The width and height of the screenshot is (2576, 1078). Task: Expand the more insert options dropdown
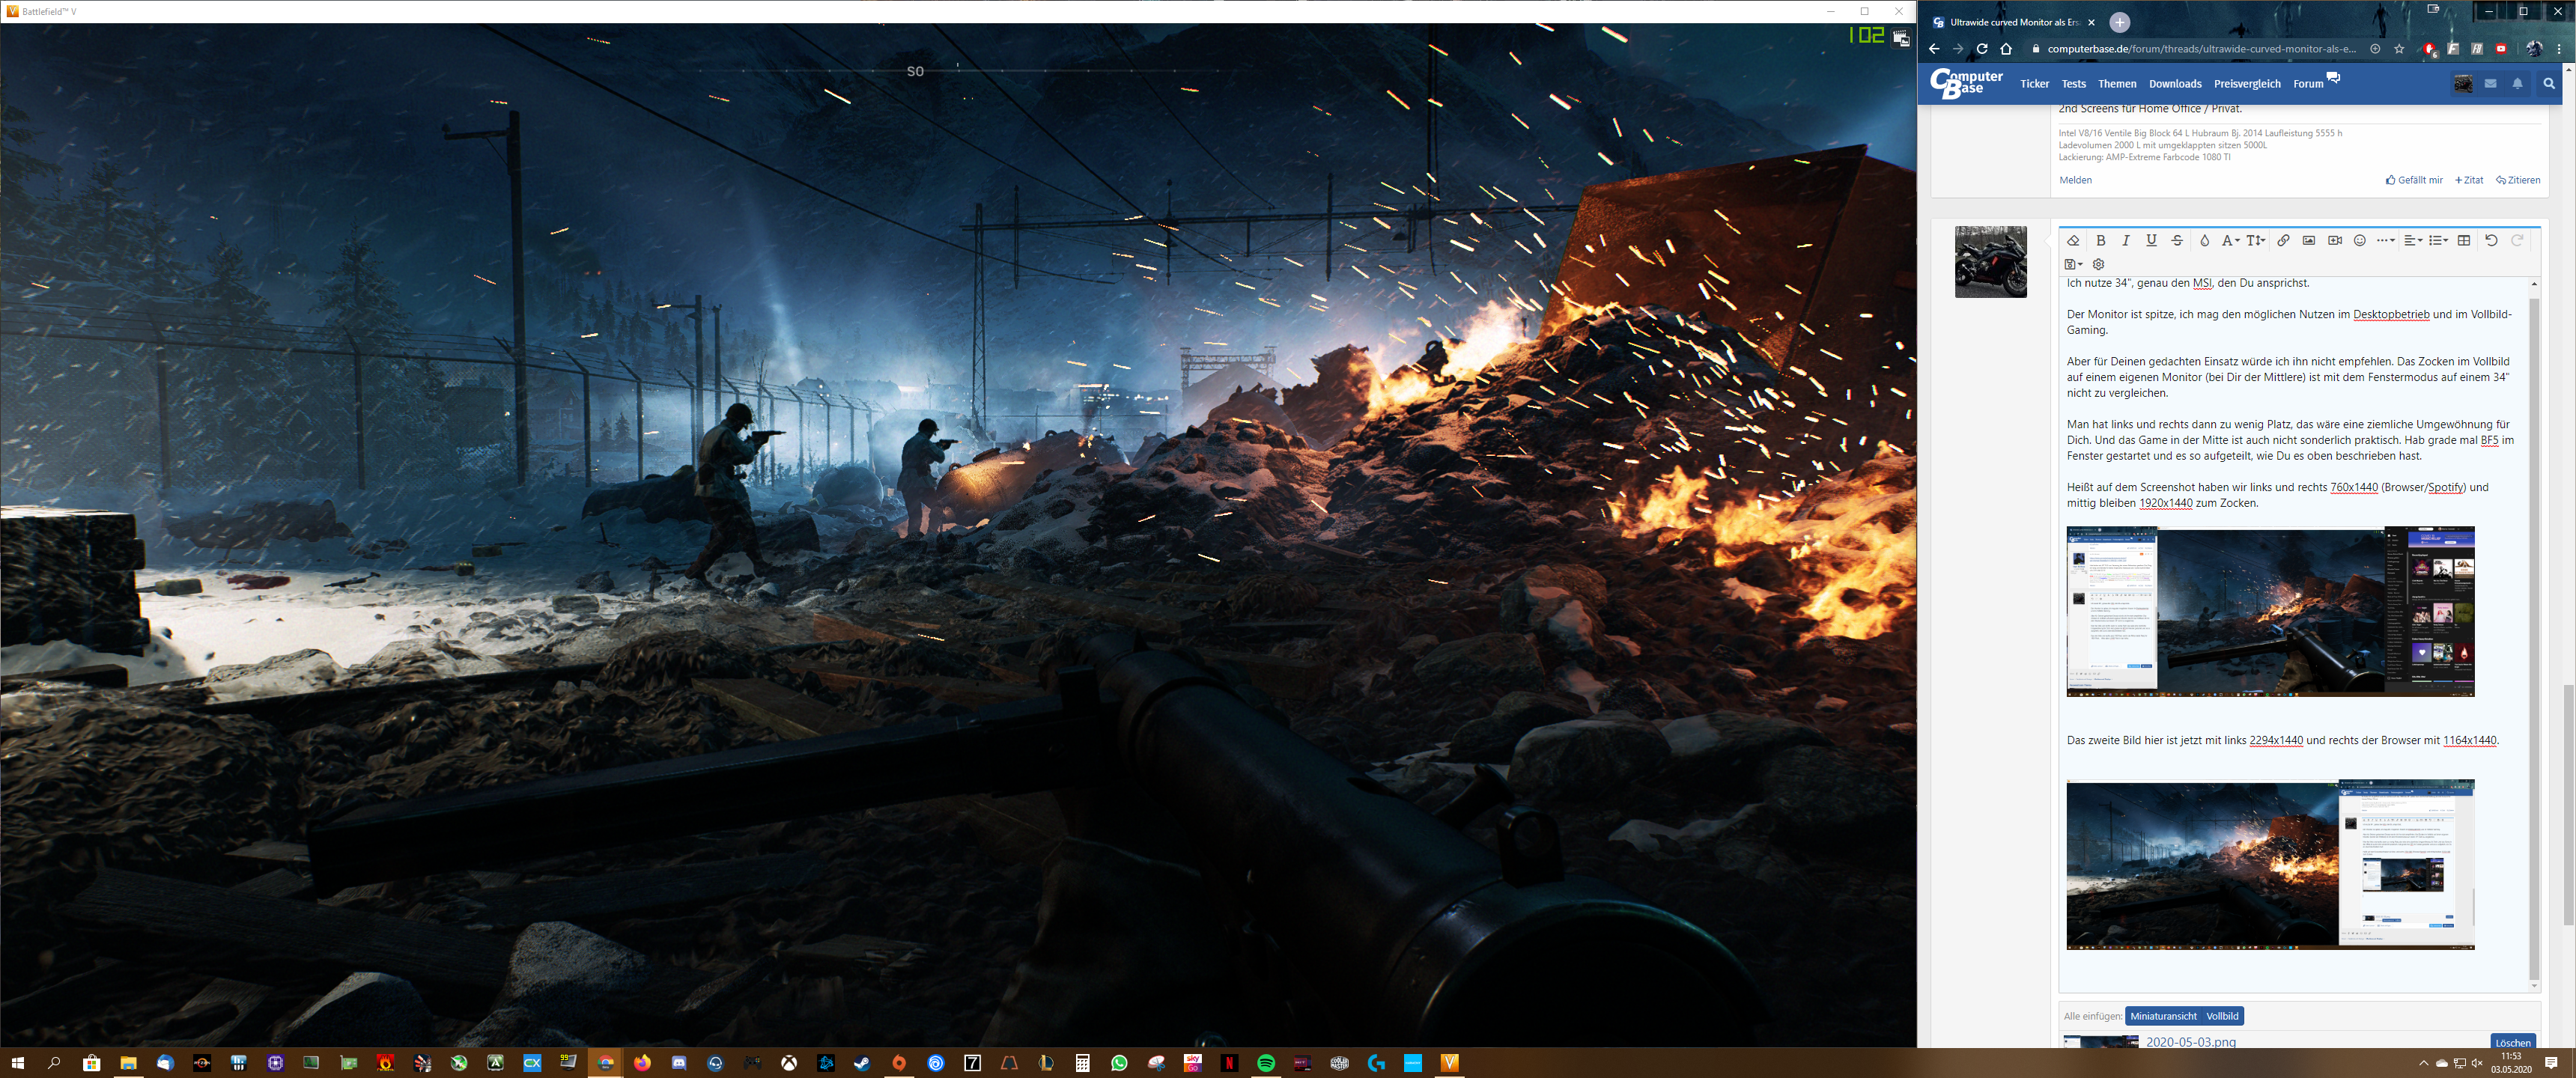pyautogui.click(x=2386, y=240)
